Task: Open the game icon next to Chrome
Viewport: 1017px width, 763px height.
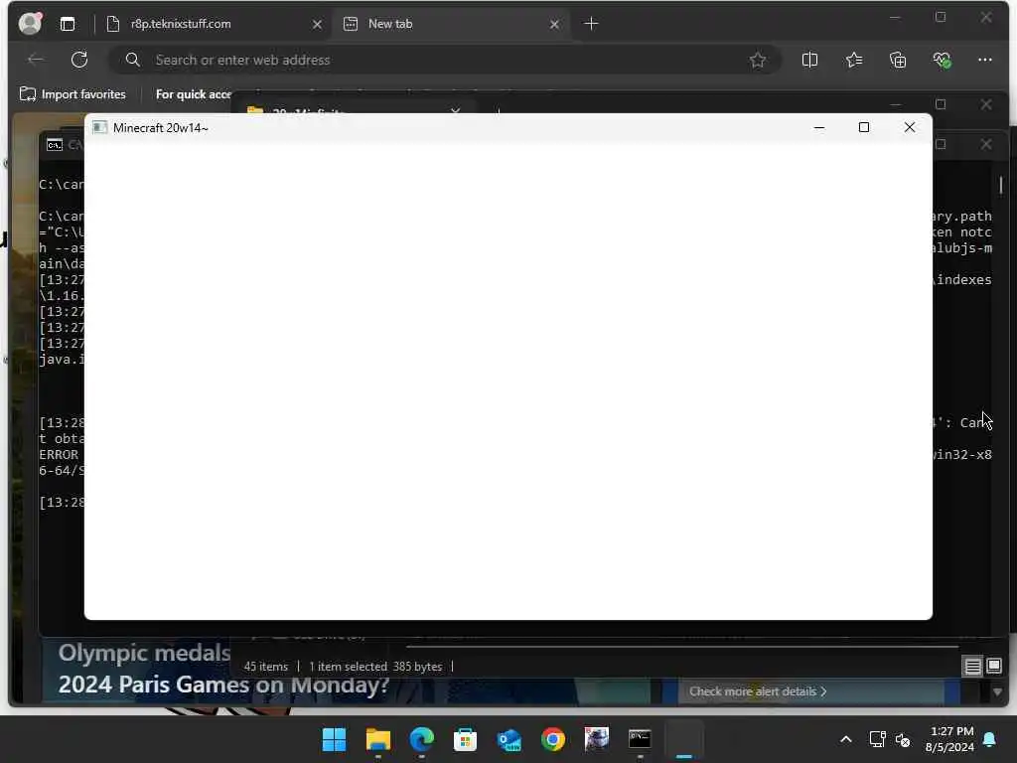Action: [596, 739]
